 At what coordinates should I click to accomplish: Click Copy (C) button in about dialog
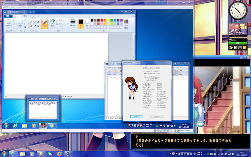tap(157, 116)
